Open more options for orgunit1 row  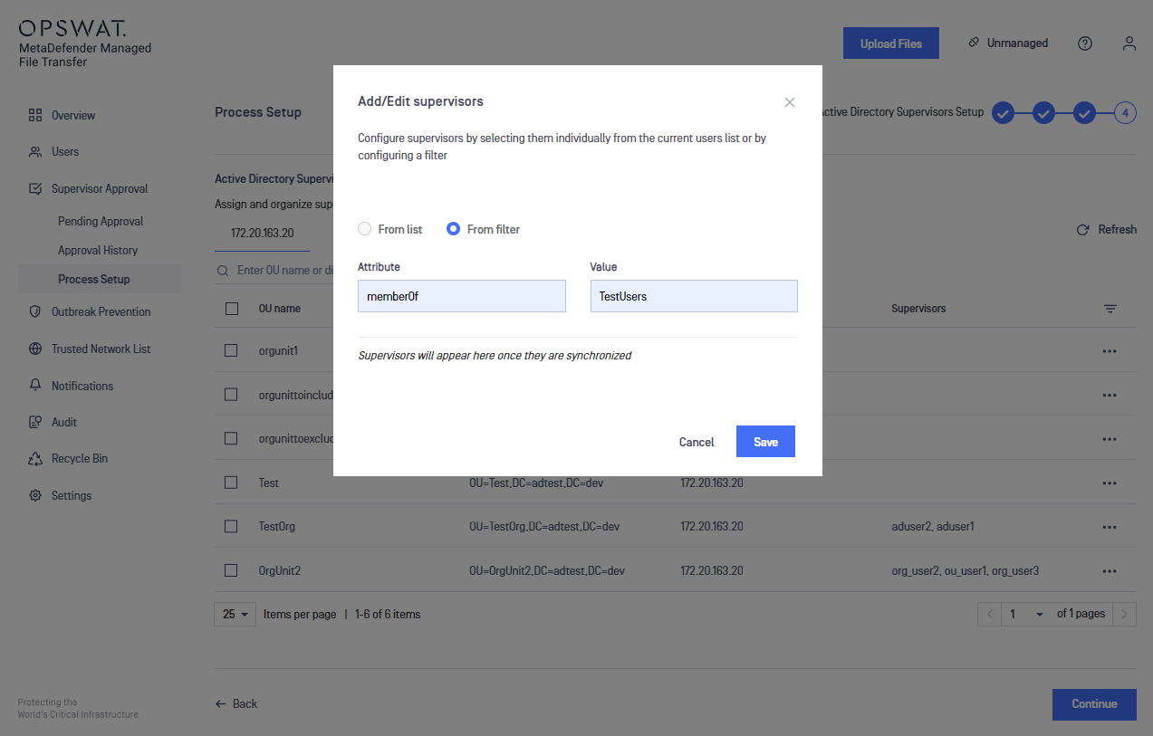[1110, 350]
